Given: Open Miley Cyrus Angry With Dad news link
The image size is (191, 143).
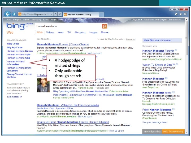Looking at the screenshot, I should (81, 91).
